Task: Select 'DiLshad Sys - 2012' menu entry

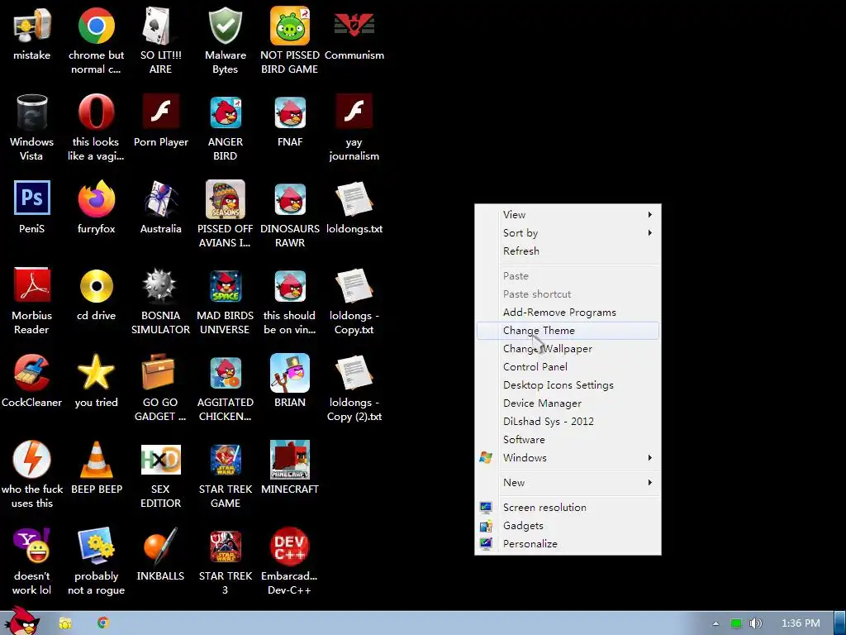Action: tap(568, 421)
